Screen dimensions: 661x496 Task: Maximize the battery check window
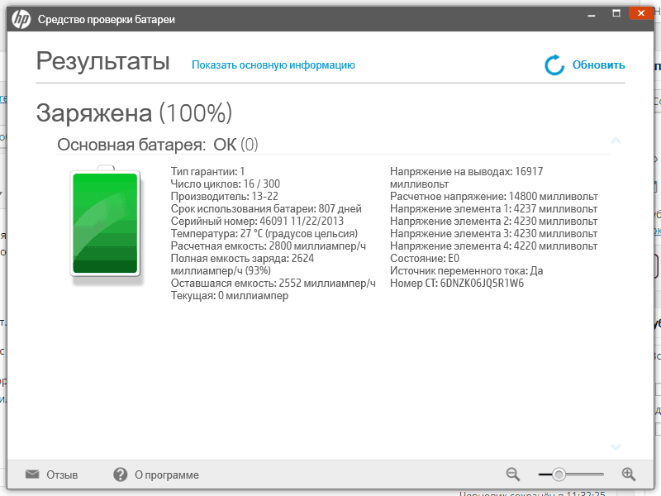pyautogui.click(x=616, y=13)
